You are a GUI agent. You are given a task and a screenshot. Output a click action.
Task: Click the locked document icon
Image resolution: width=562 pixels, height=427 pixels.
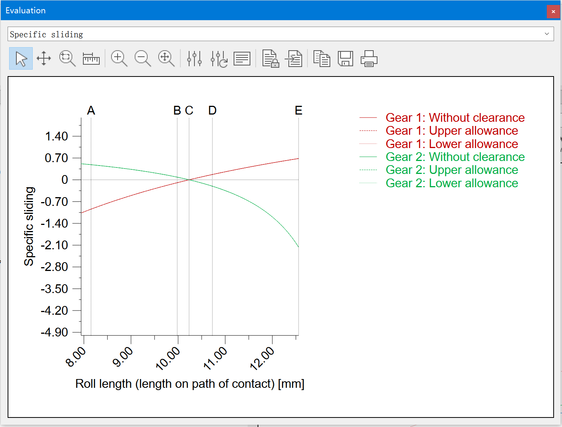[x=271, y=59]
